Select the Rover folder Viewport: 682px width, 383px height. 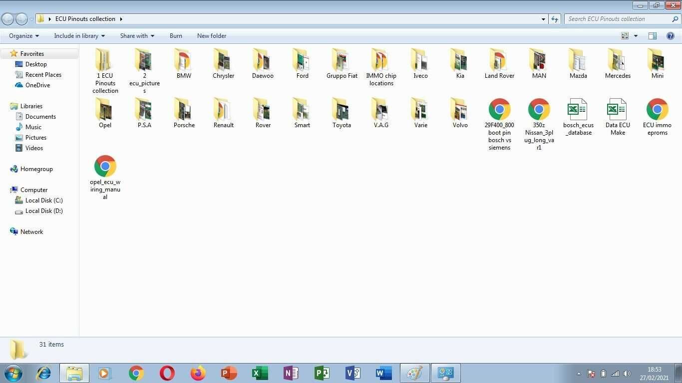tap(263, 113)
